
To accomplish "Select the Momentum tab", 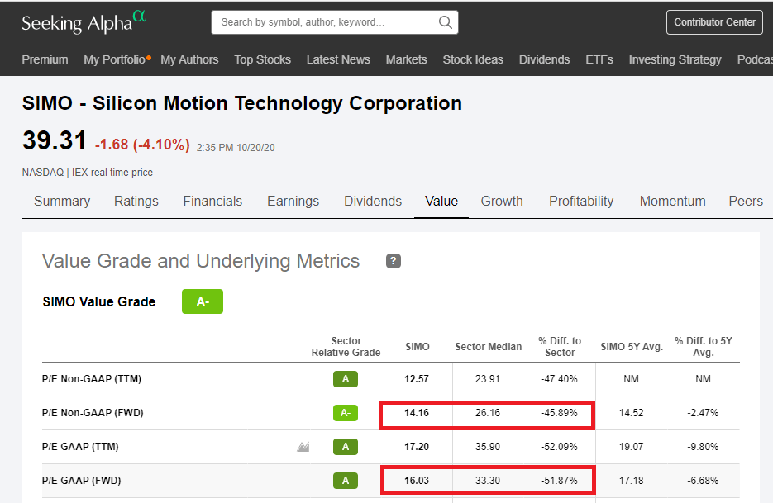I will 672,201.
